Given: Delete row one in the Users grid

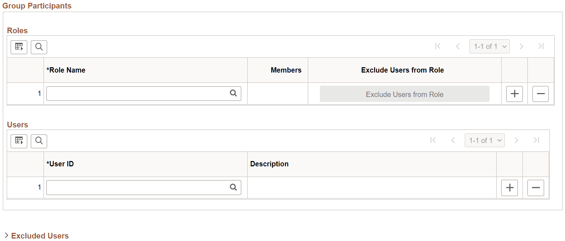Looking at the screenshot, I should (x=536, y=188).
